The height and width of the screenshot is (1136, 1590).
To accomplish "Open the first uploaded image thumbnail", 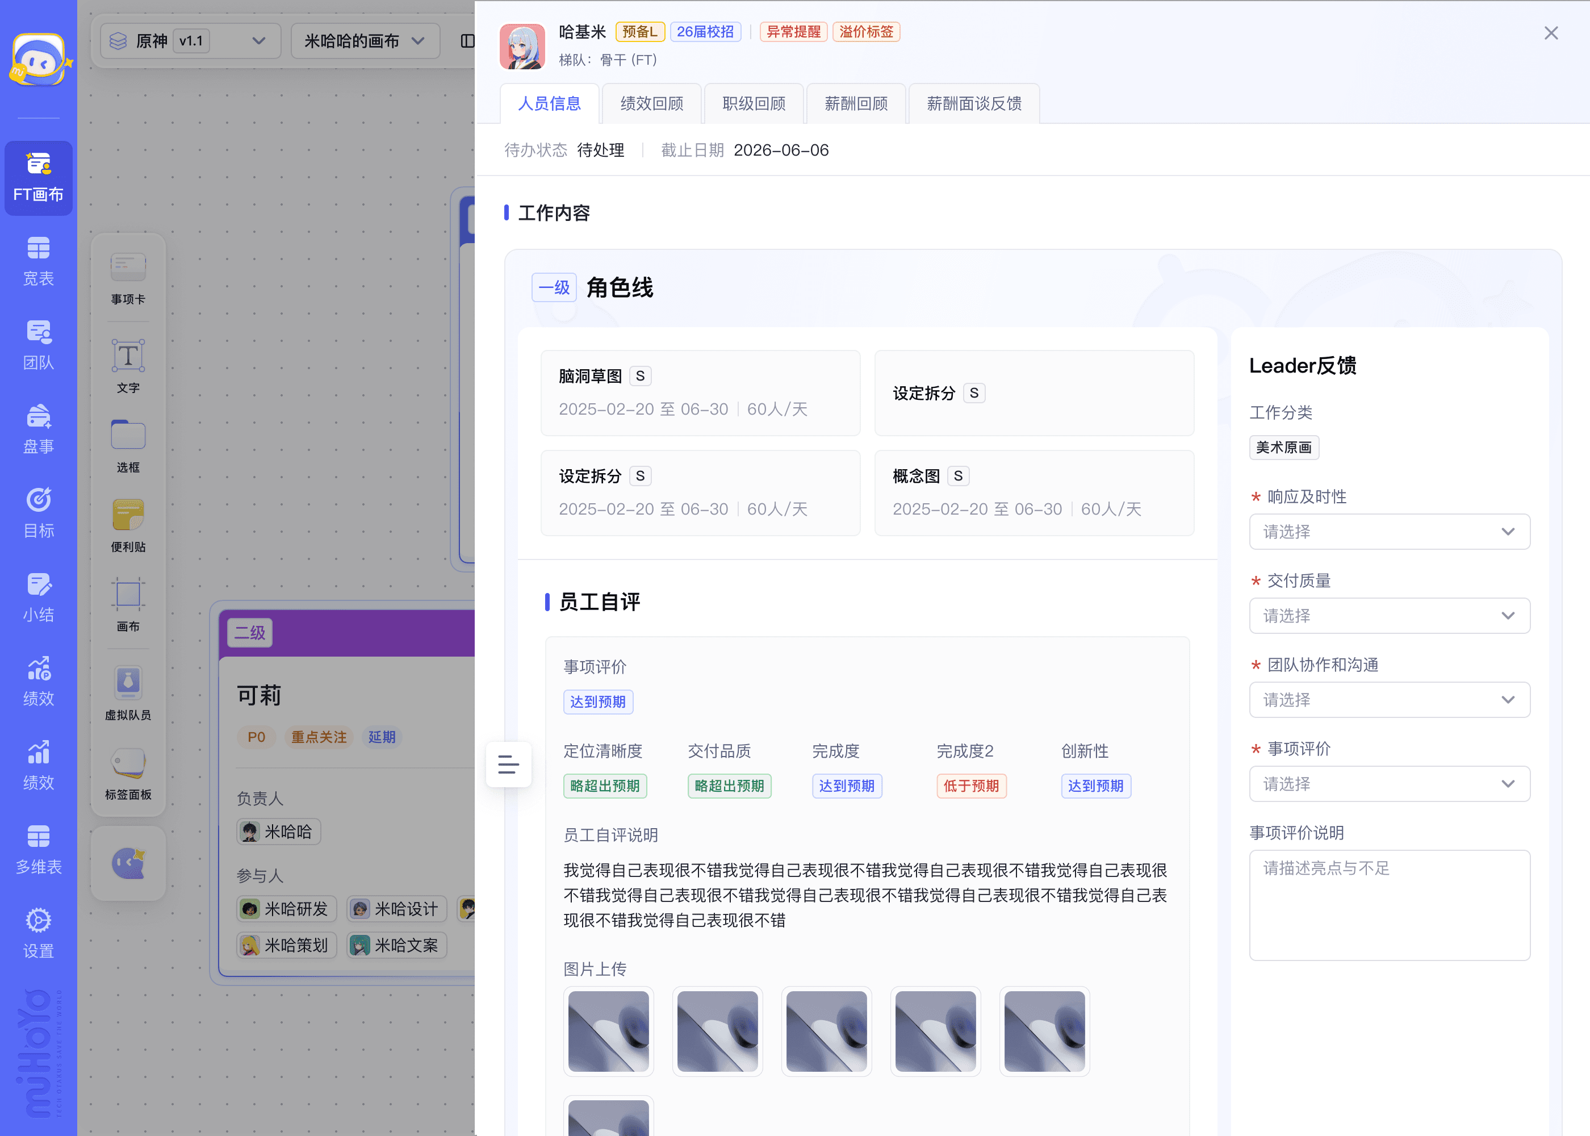I will coord(608,1031).
